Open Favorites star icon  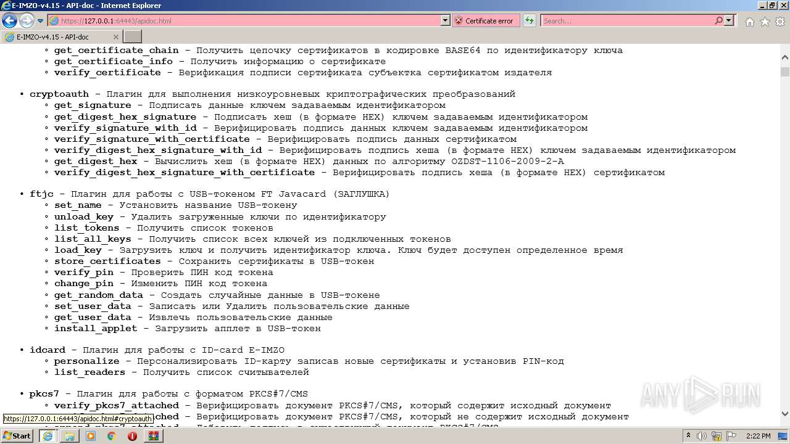(x=765, y=22)
